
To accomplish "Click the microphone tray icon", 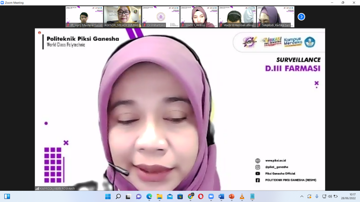I will [x=317, y=196].
